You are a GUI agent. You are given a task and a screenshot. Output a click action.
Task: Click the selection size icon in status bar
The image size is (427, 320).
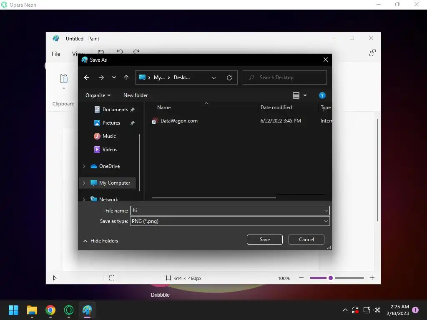click(x=112, y=278)
